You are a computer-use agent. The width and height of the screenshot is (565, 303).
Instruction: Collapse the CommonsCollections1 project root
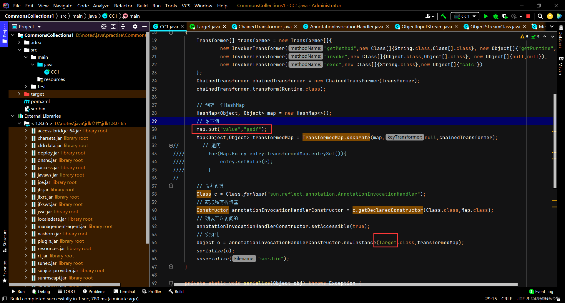pos(13,35)
